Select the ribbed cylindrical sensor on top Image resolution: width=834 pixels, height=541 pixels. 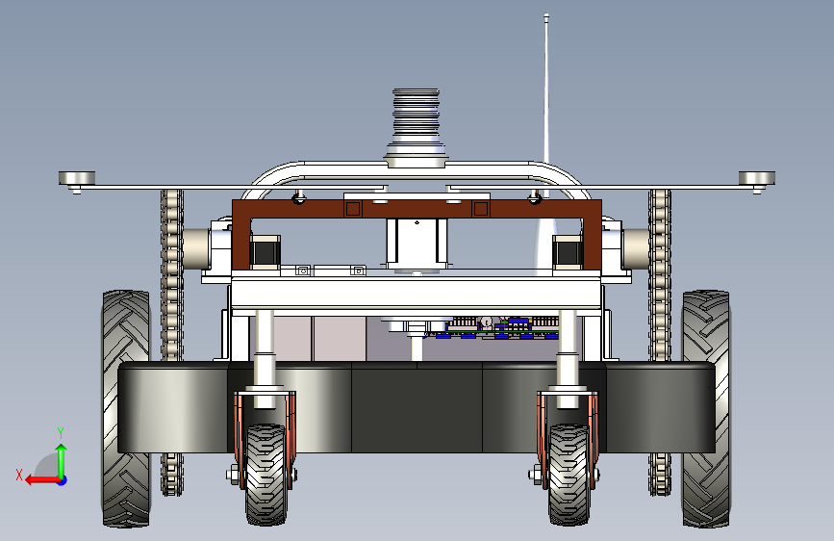(x=416, y=128)
